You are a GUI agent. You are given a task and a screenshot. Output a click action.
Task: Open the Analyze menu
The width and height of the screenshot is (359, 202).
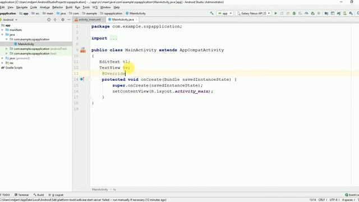pyautogui.click(x=45, y=7)
